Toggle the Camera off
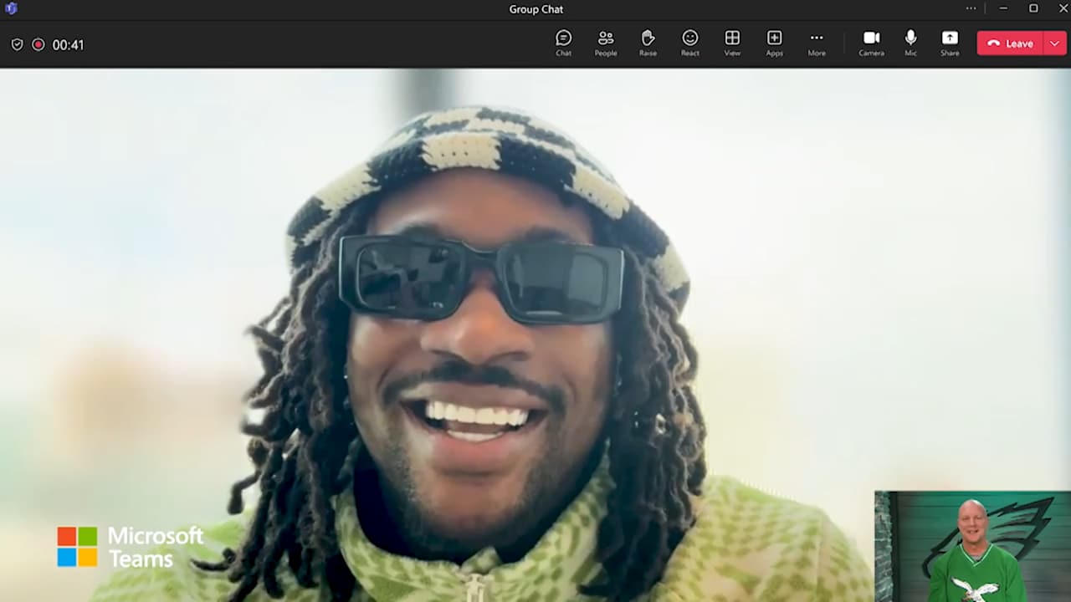1071x602 pixels. [x=871, y=43]
